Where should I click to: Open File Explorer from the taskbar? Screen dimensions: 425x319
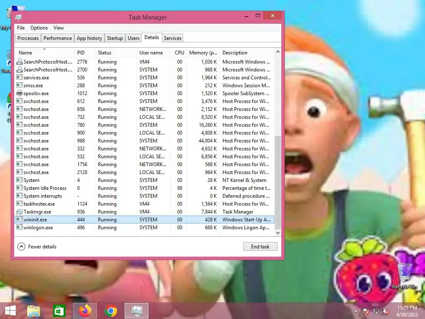pos(34,311)
